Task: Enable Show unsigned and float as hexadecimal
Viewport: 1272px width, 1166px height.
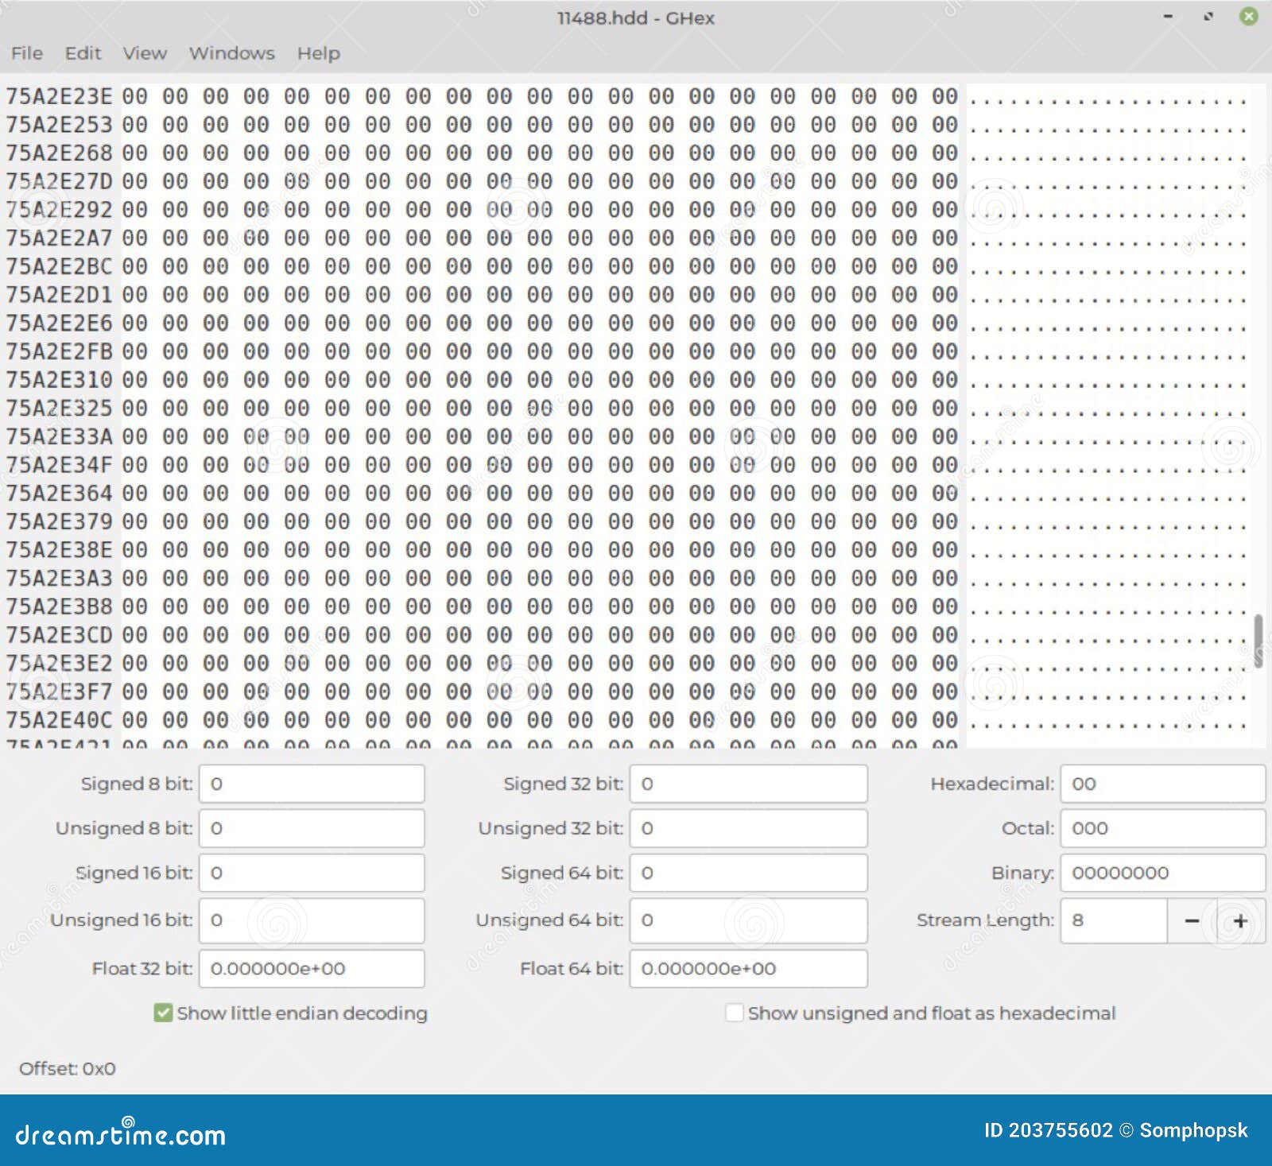Action: (734, 1013)
